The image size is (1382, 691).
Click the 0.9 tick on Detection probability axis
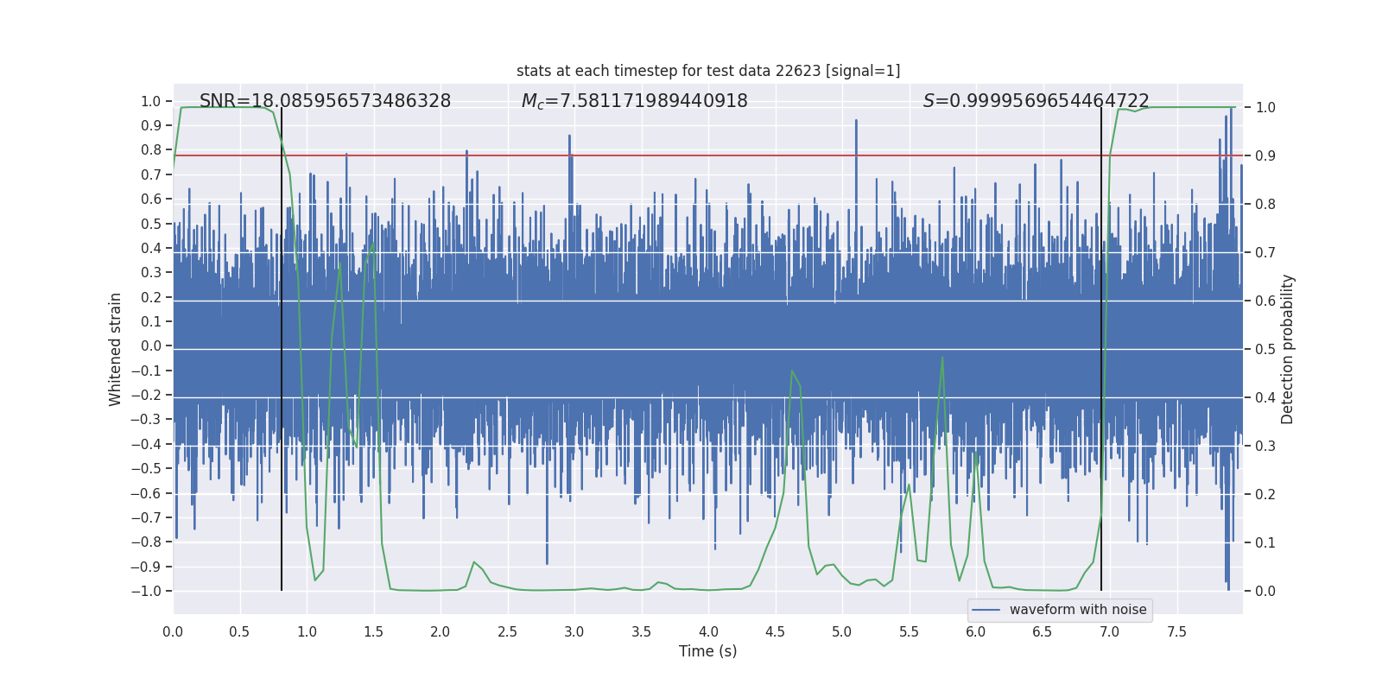point(1265,156)
